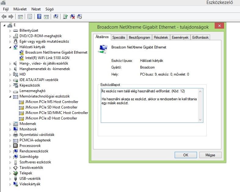Select the Általános tab
This screenshot has width=240, height=192.
point(102,37)
